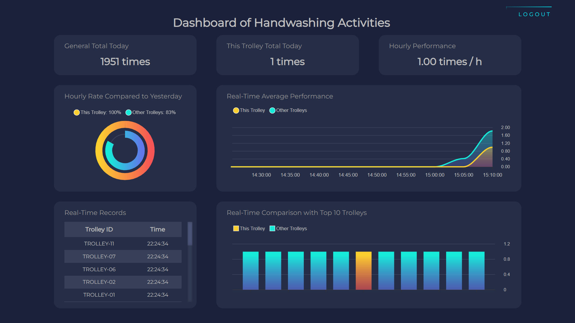
Task: Click the Real-Time Comparison with Top 10 Trolleys heading
Action: [x=297, y=213]
